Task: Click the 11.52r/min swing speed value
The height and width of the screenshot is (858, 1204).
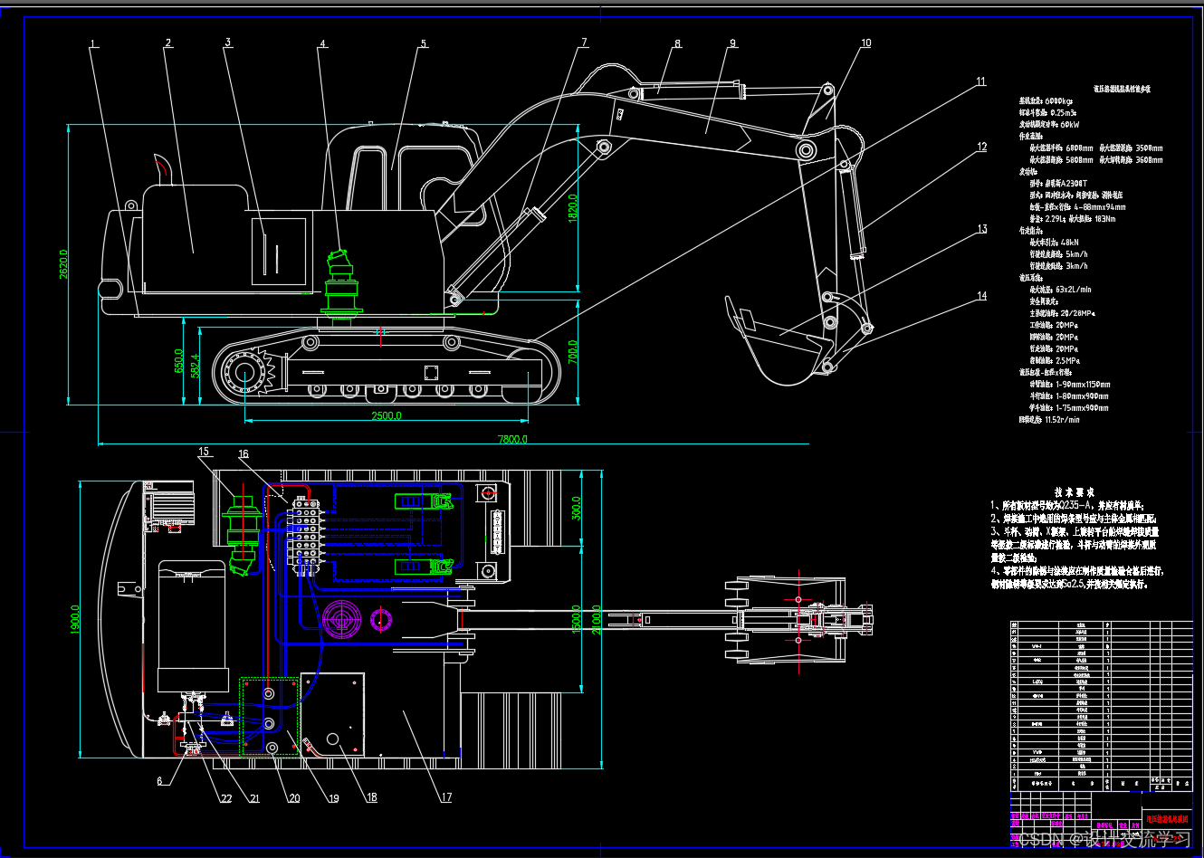Action: [x=1063, y=419]
